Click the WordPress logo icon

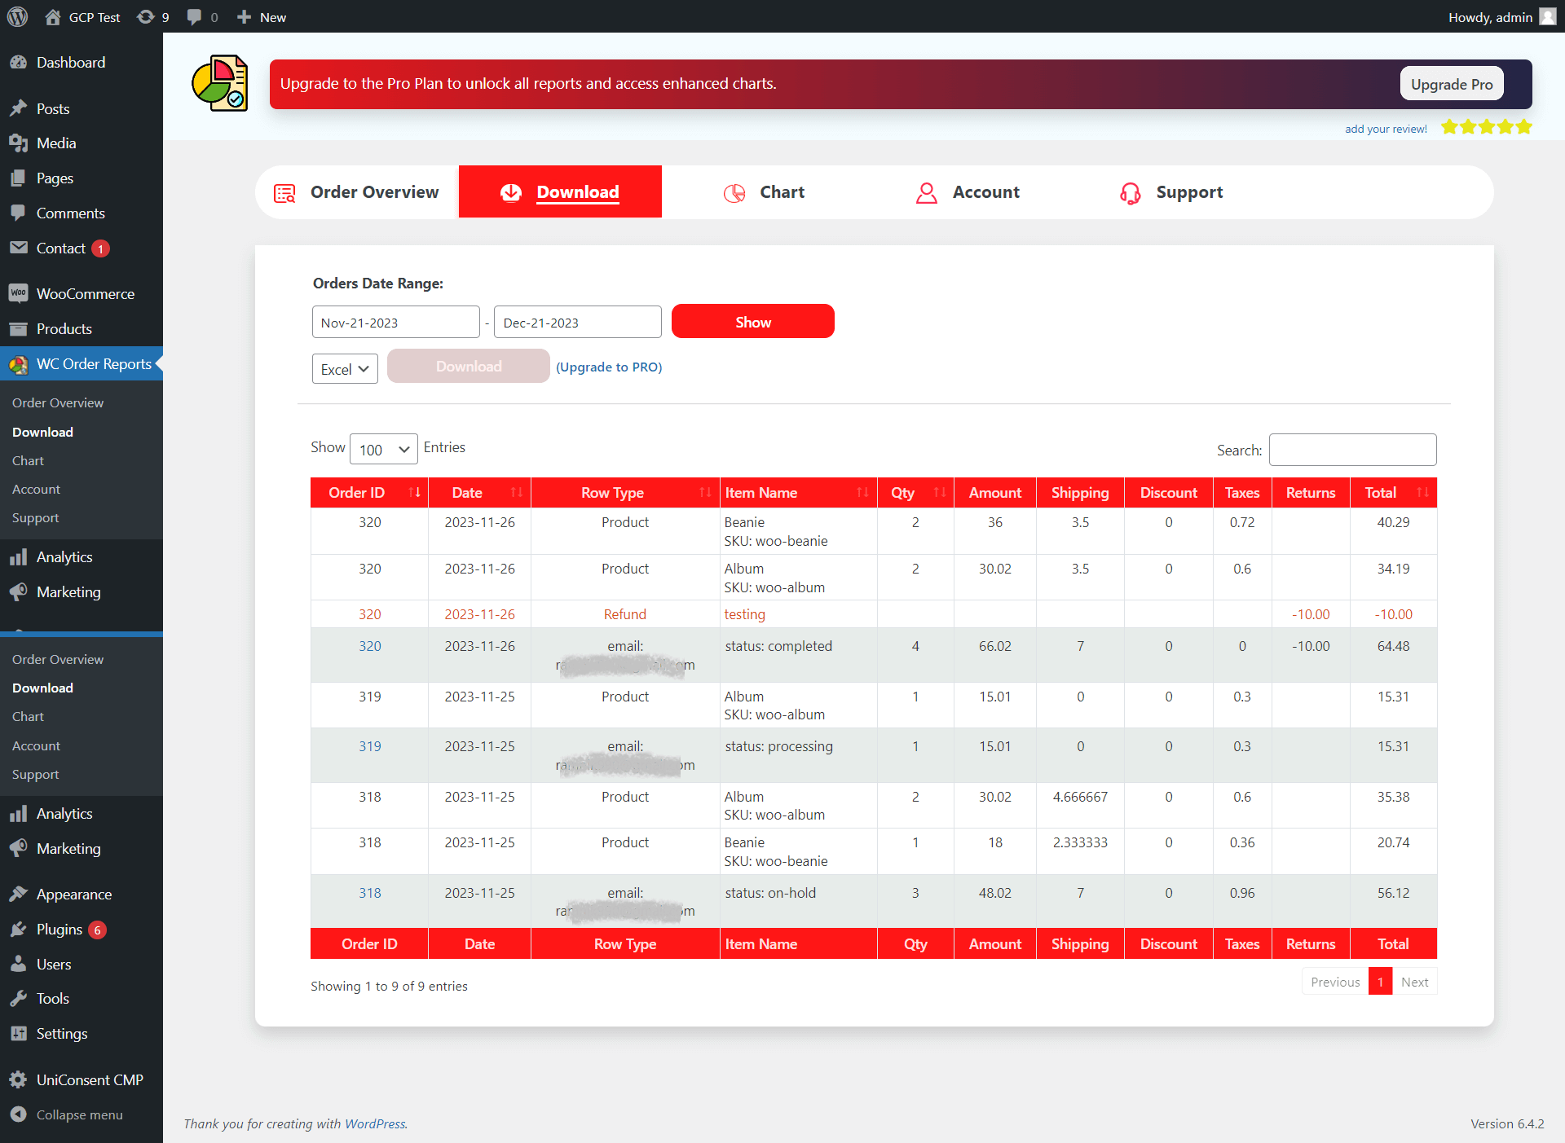[x=17, y=17]
